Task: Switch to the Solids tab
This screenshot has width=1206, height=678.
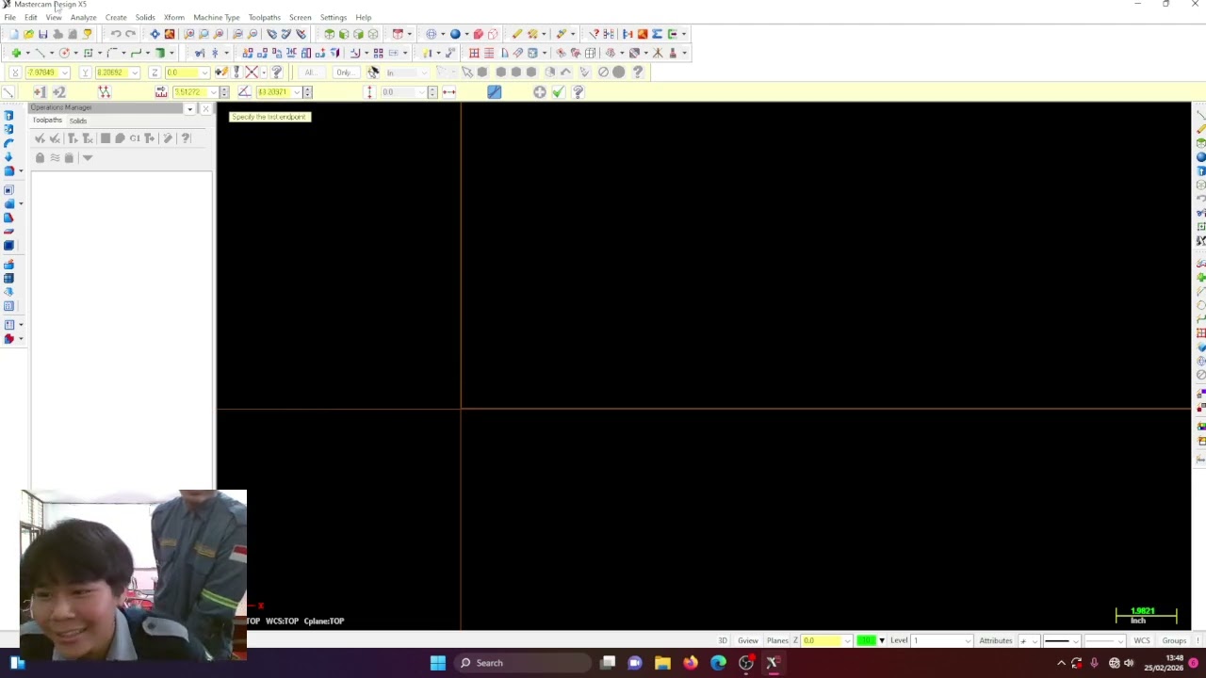Action: [78, 121]
